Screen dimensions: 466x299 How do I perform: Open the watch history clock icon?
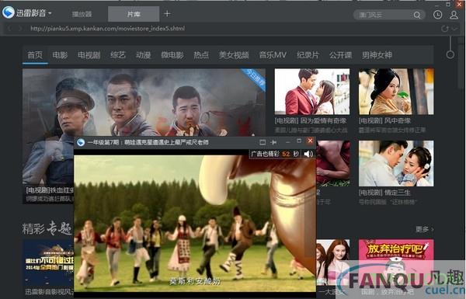(x=437, y=15)
